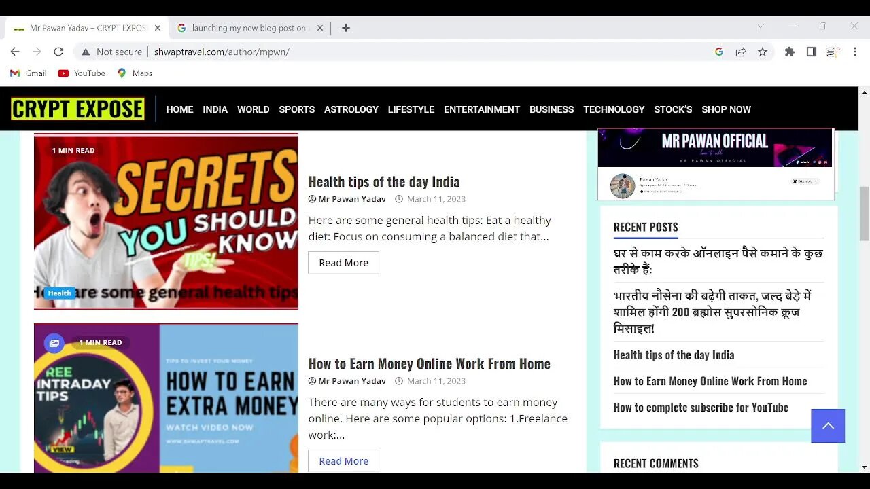Switch to the launching my new blog tab
This screenshot has width=870, height=489.
[x=250, y=28]
